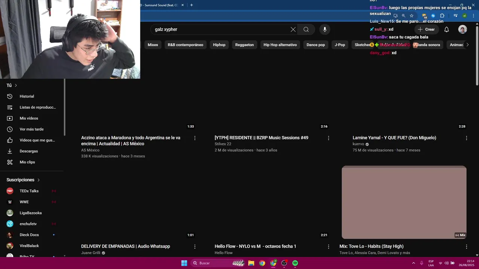
Task: Open File Explorer from the taskbar
Action: tap(251, 263)
